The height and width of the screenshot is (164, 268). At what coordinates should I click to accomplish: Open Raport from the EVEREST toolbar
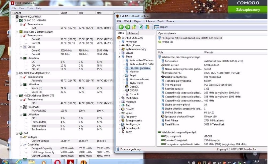(x=161, y=27)
